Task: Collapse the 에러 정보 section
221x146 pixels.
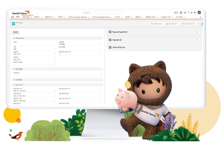Action: pyautogui.click(x=14, y=69)
